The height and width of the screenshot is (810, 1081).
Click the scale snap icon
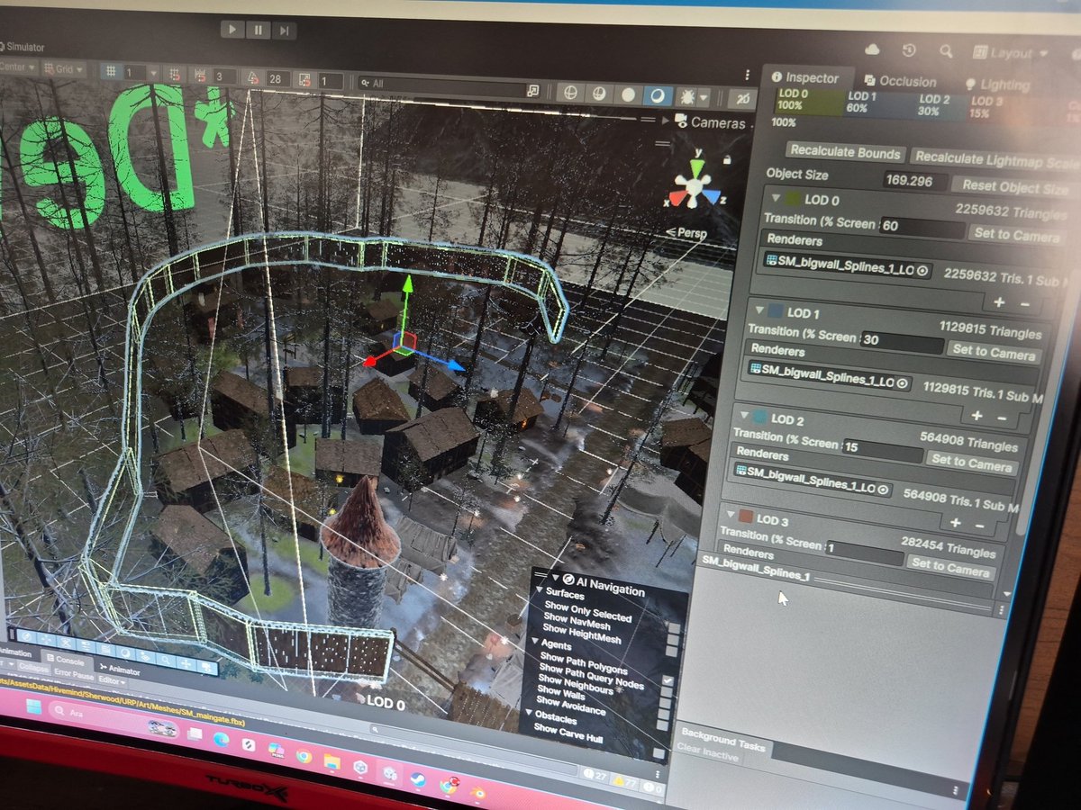[304, 81]
